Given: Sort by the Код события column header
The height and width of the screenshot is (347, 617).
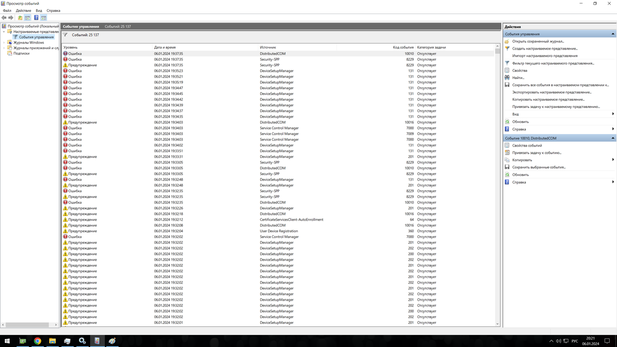Looking at the screenshot, I should 376,48.
